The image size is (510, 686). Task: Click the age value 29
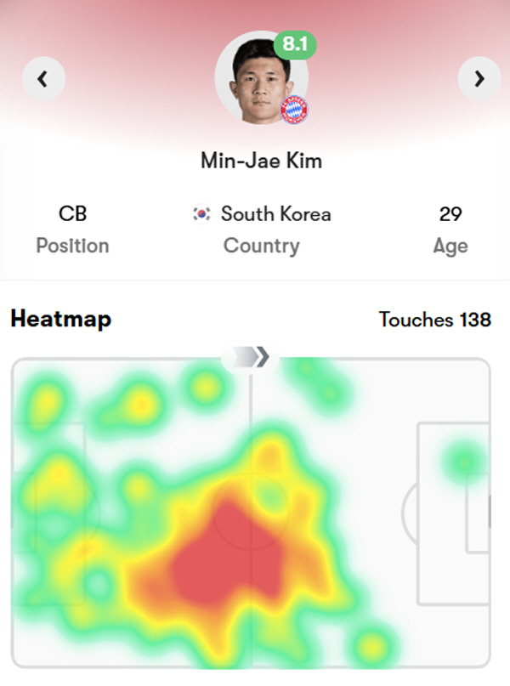(450, 213)
